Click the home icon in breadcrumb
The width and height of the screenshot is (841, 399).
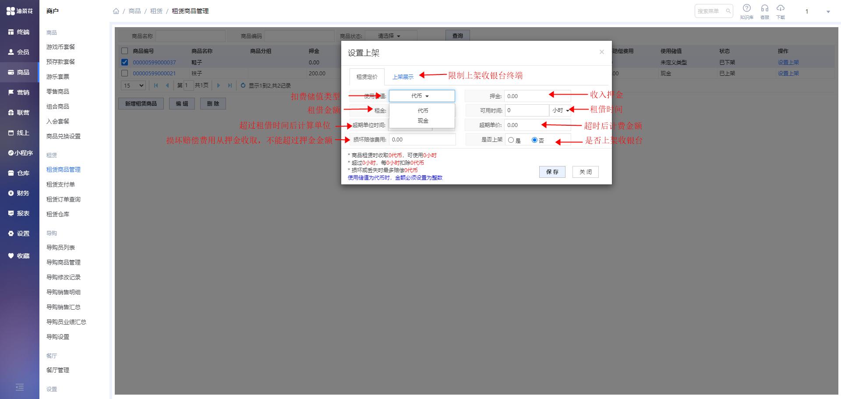click(116, 11)
